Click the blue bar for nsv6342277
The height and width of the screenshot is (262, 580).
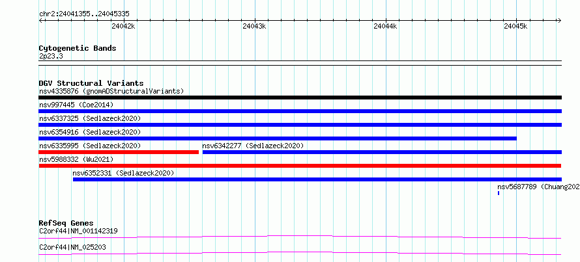coord(382,152)
